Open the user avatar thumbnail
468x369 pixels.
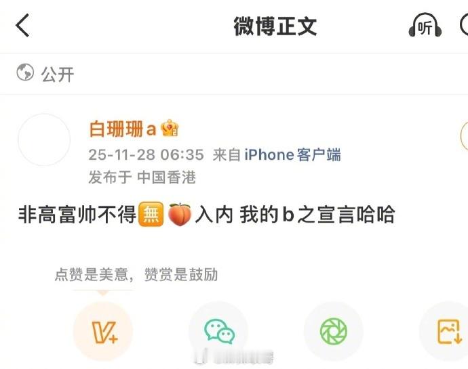tap(44, 139)
